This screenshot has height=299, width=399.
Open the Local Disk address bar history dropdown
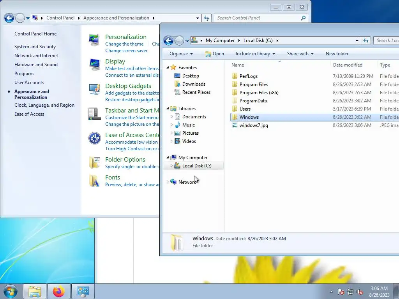tap(357, 40)
